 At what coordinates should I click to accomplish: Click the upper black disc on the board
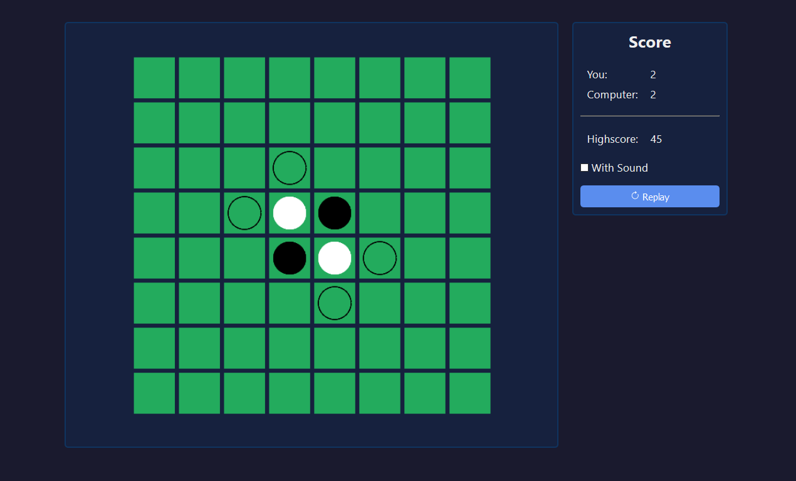click(335, 213)
